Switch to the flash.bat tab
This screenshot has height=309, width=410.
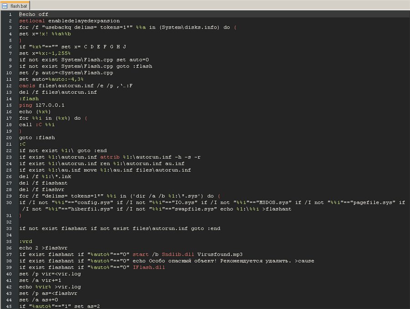pyautogui.click(x=15, y=5)
